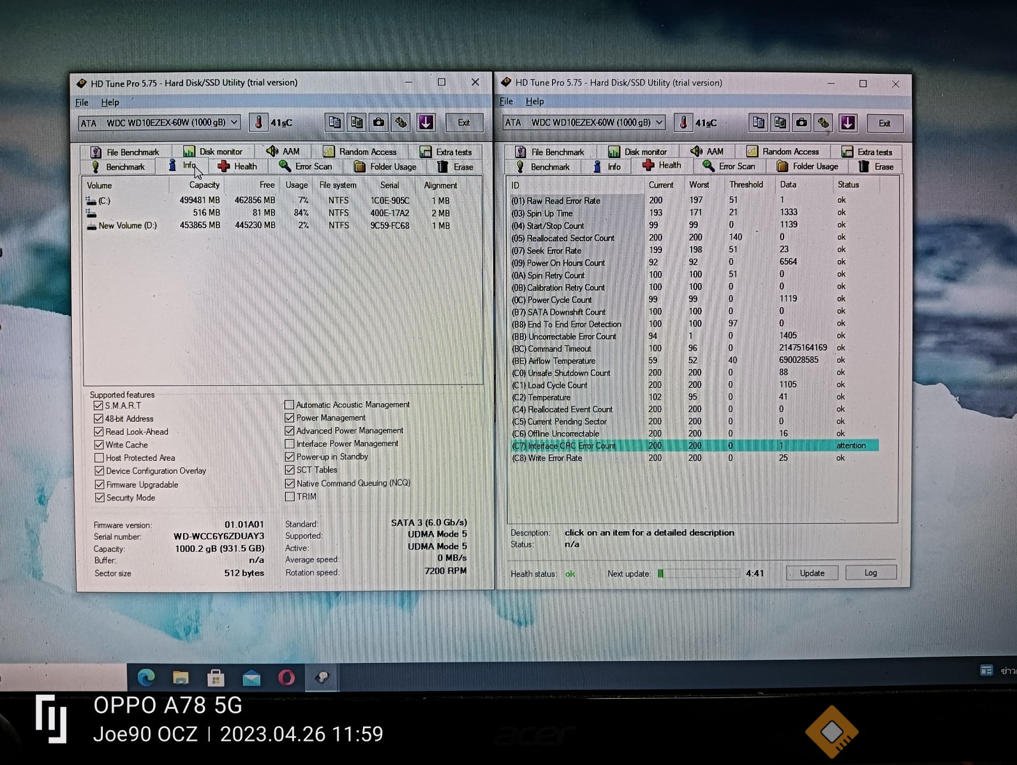This screenshot has width=1017, height=765.
Task: Open Health tab in left window
Action: (237, 166)
